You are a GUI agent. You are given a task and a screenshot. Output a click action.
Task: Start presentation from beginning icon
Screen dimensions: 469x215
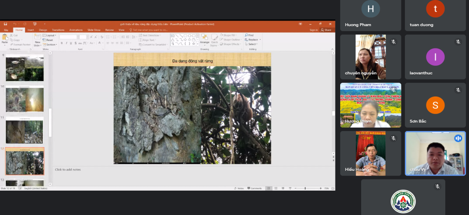pos(35,24)
